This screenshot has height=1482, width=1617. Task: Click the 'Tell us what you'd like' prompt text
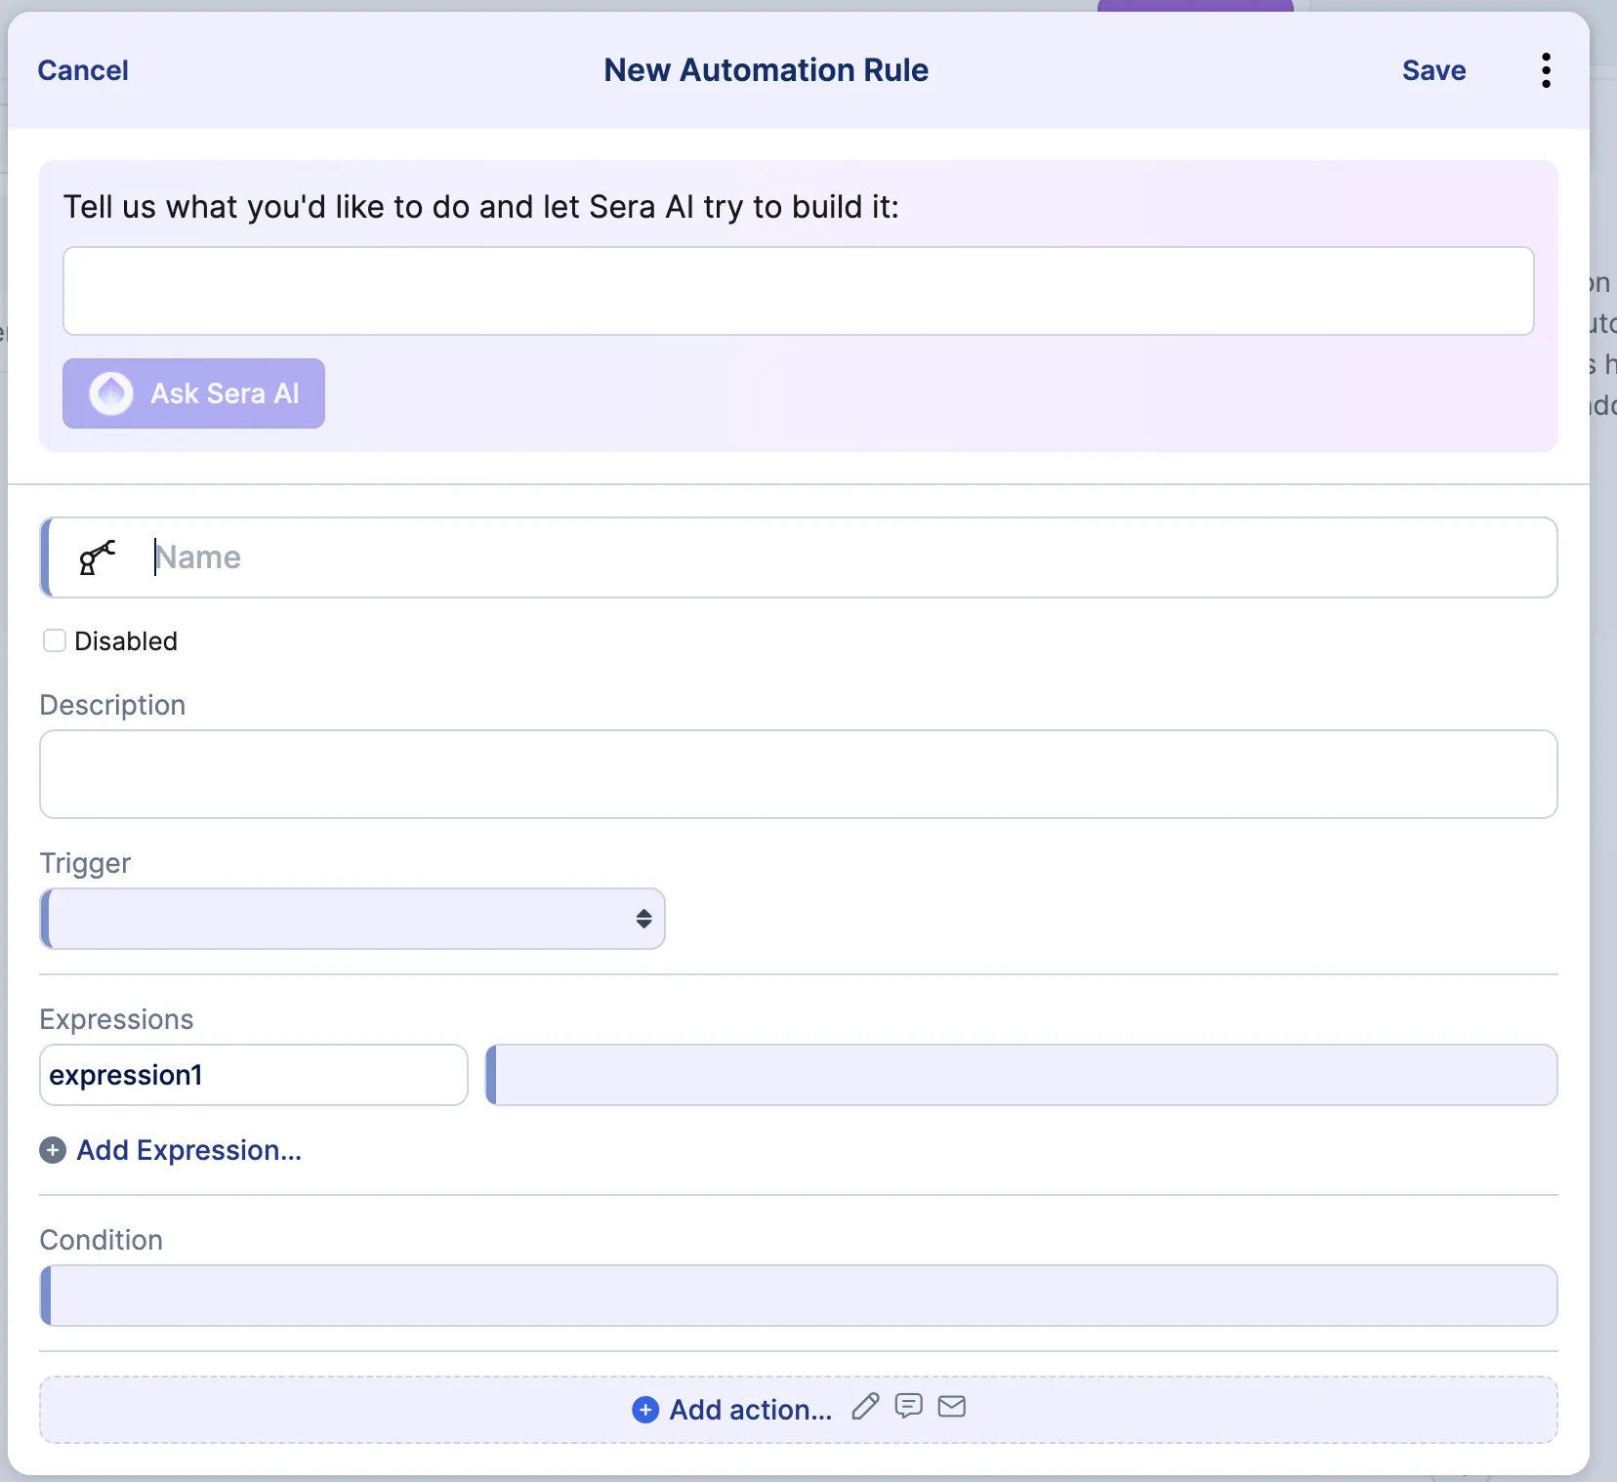click(x=481, y=207)
